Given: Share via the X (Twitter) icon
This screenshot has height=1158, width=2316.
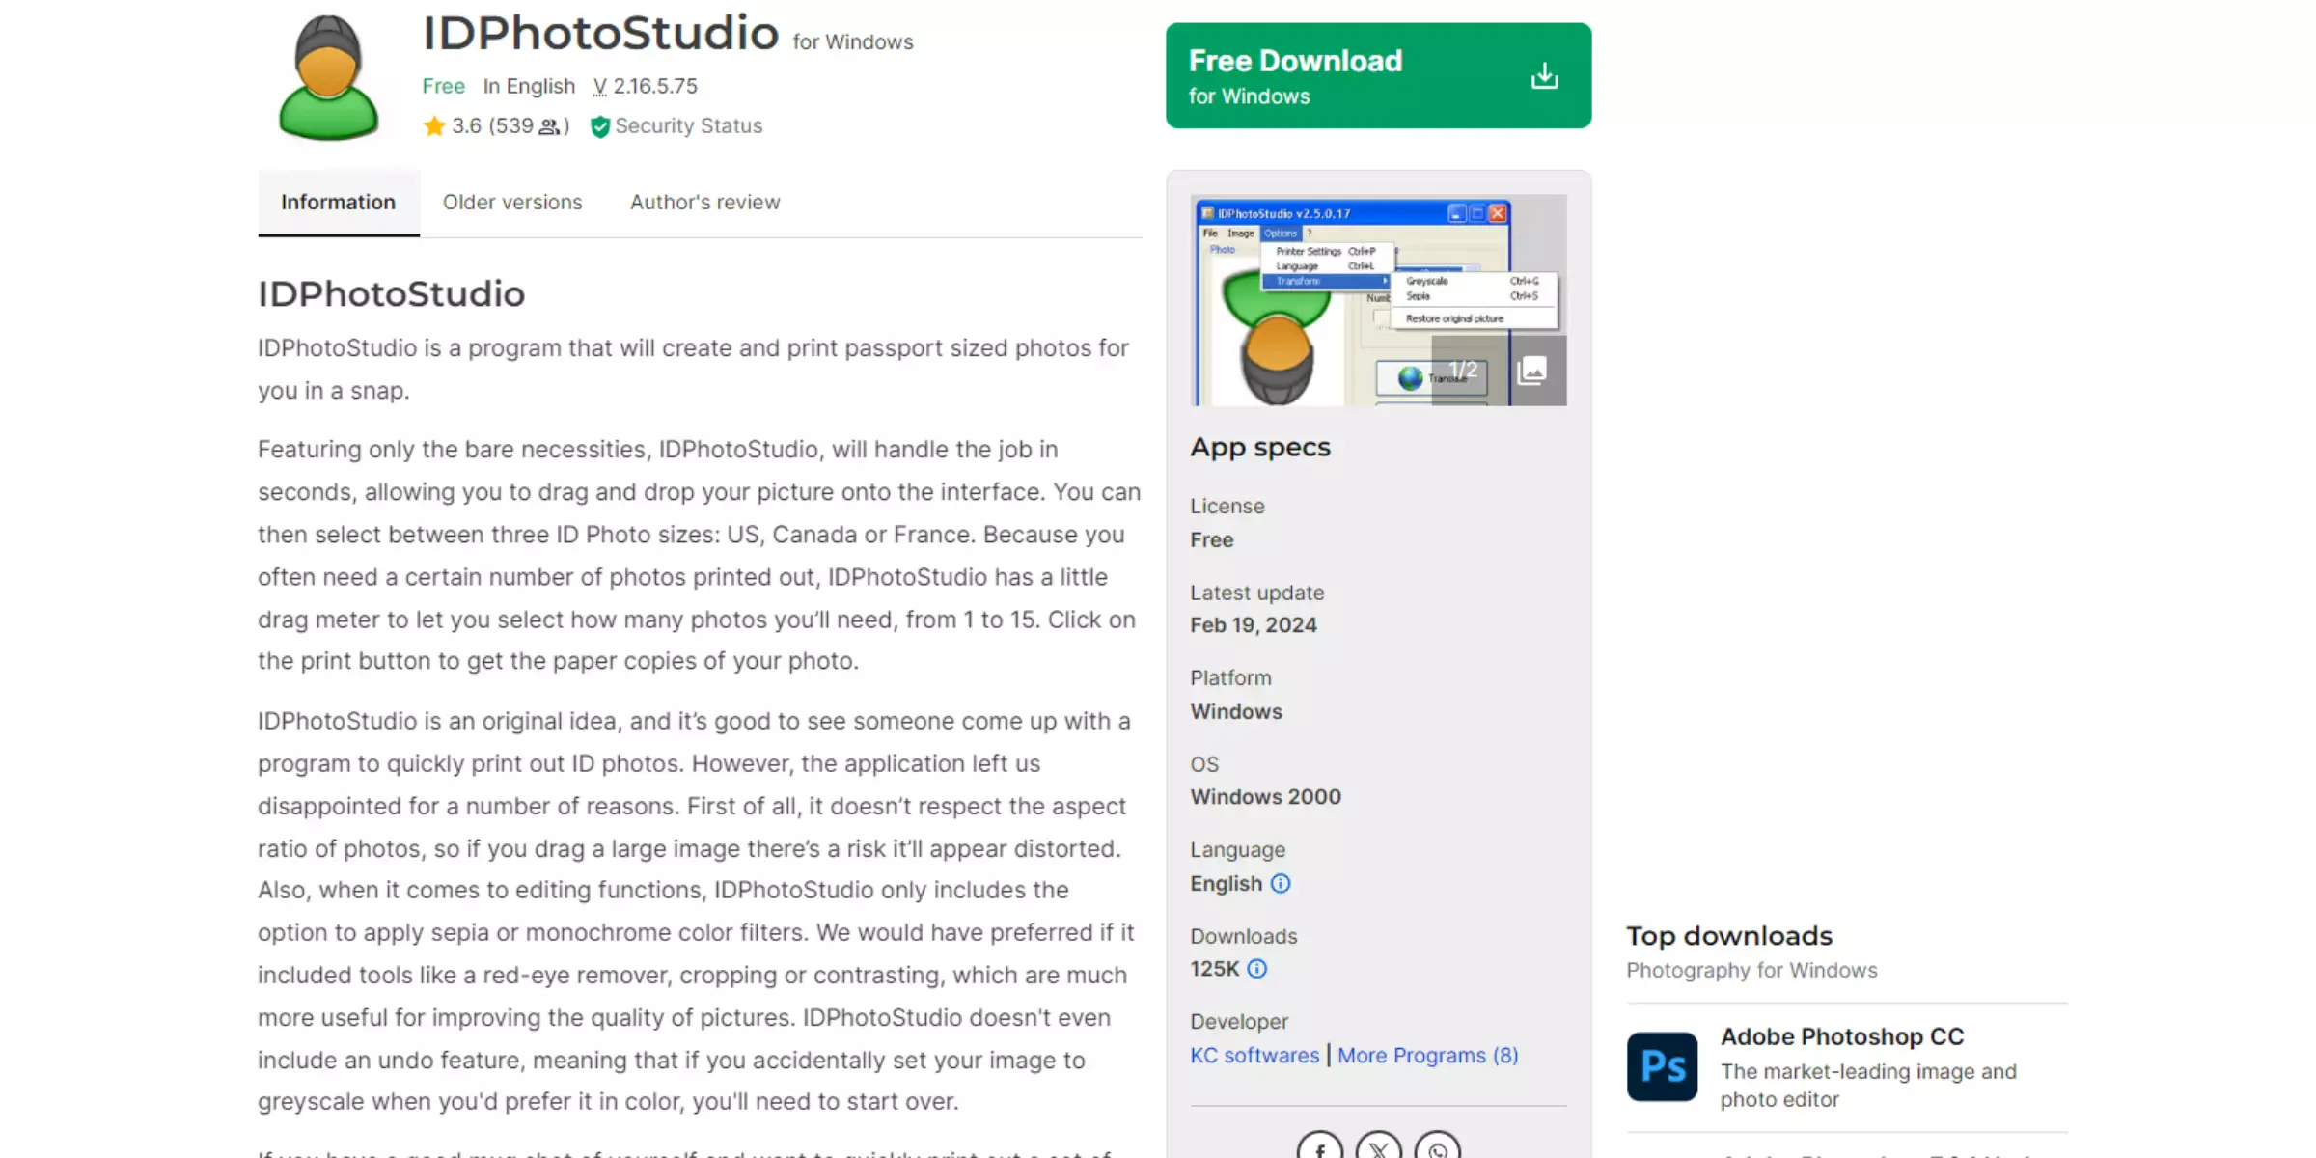Looking at the screenshot, I should 1379,1145.
